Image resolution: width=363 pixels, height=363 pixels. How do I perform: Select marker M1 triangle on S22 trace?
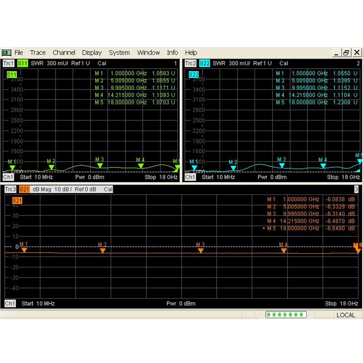(194, 168)
